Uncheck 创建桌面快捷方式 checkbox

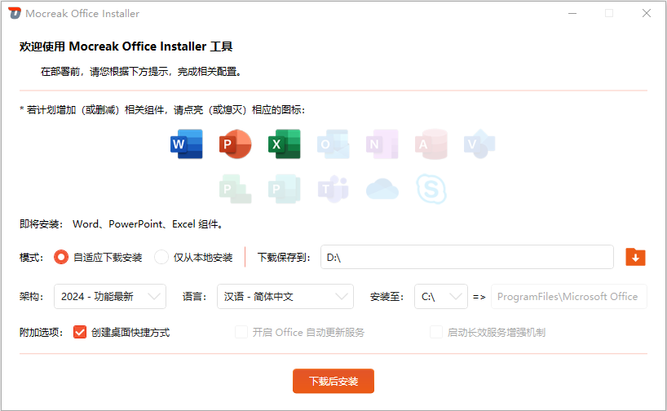pos(80,332)
